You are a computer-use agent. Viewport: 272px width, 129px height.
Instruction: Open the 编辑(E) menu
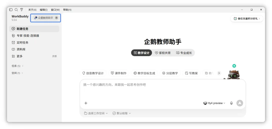[x=44, y=10]
